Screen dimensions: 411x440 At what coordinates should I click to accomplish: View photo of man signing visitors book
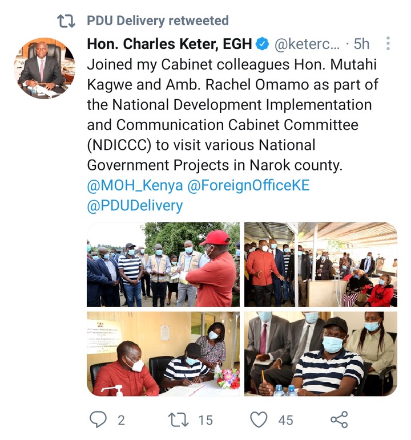pos(163,354)
